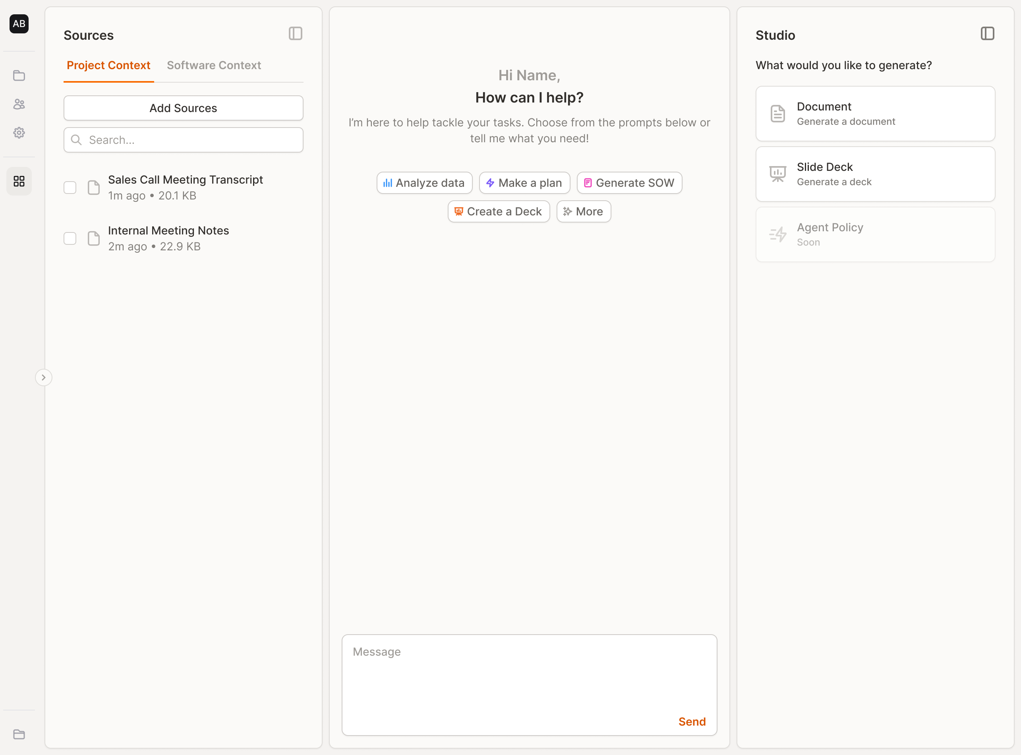Click the AB workspace avatar icon
The image size is (1021, 755).
coord(19,24)
